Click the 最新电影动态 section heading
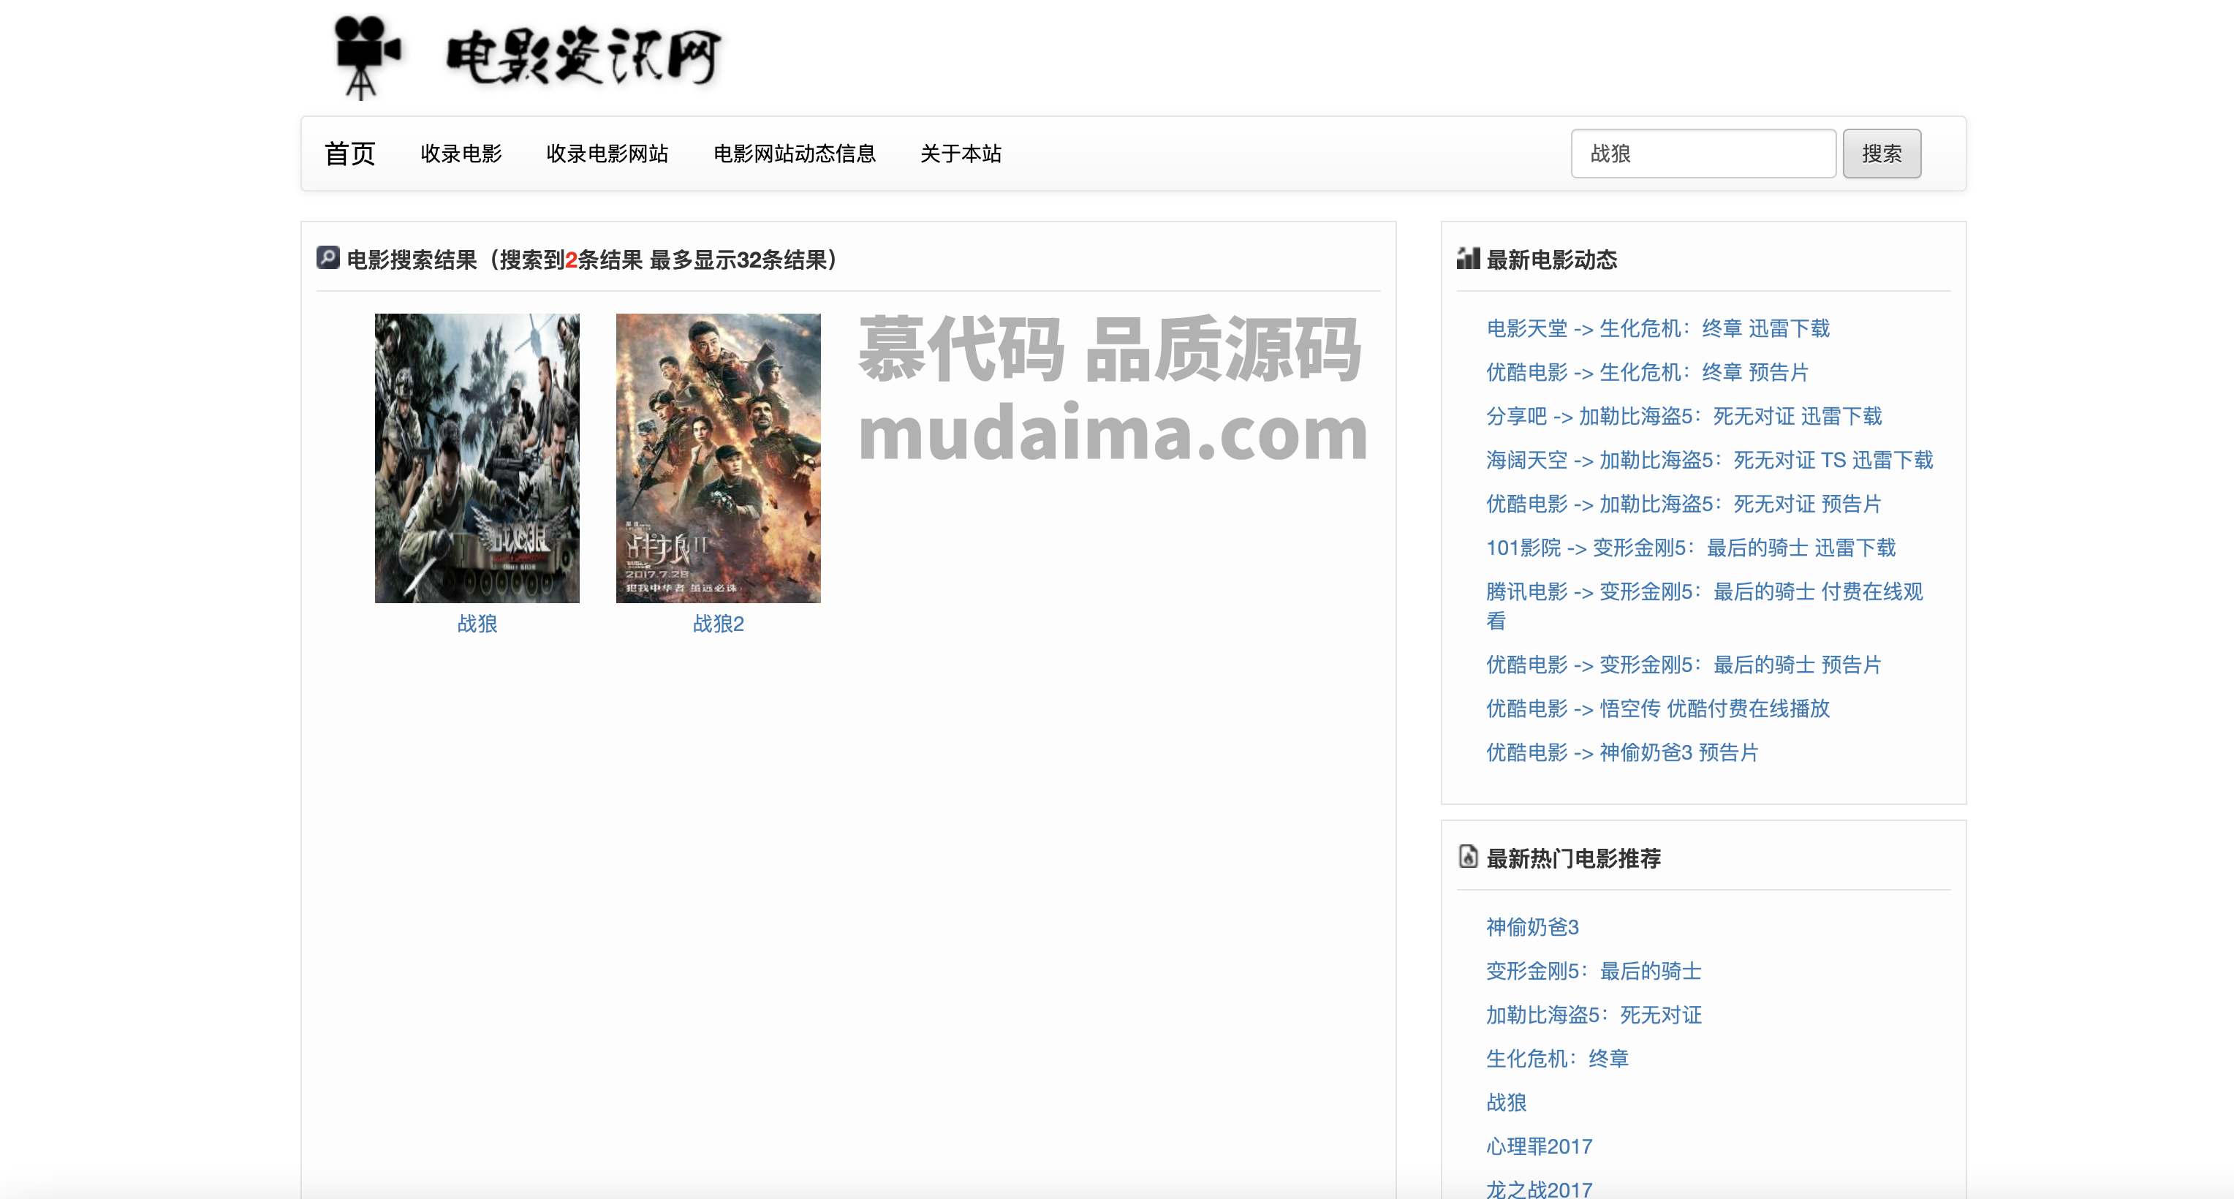The image size is (2234, 1199). pos(1551,260)
